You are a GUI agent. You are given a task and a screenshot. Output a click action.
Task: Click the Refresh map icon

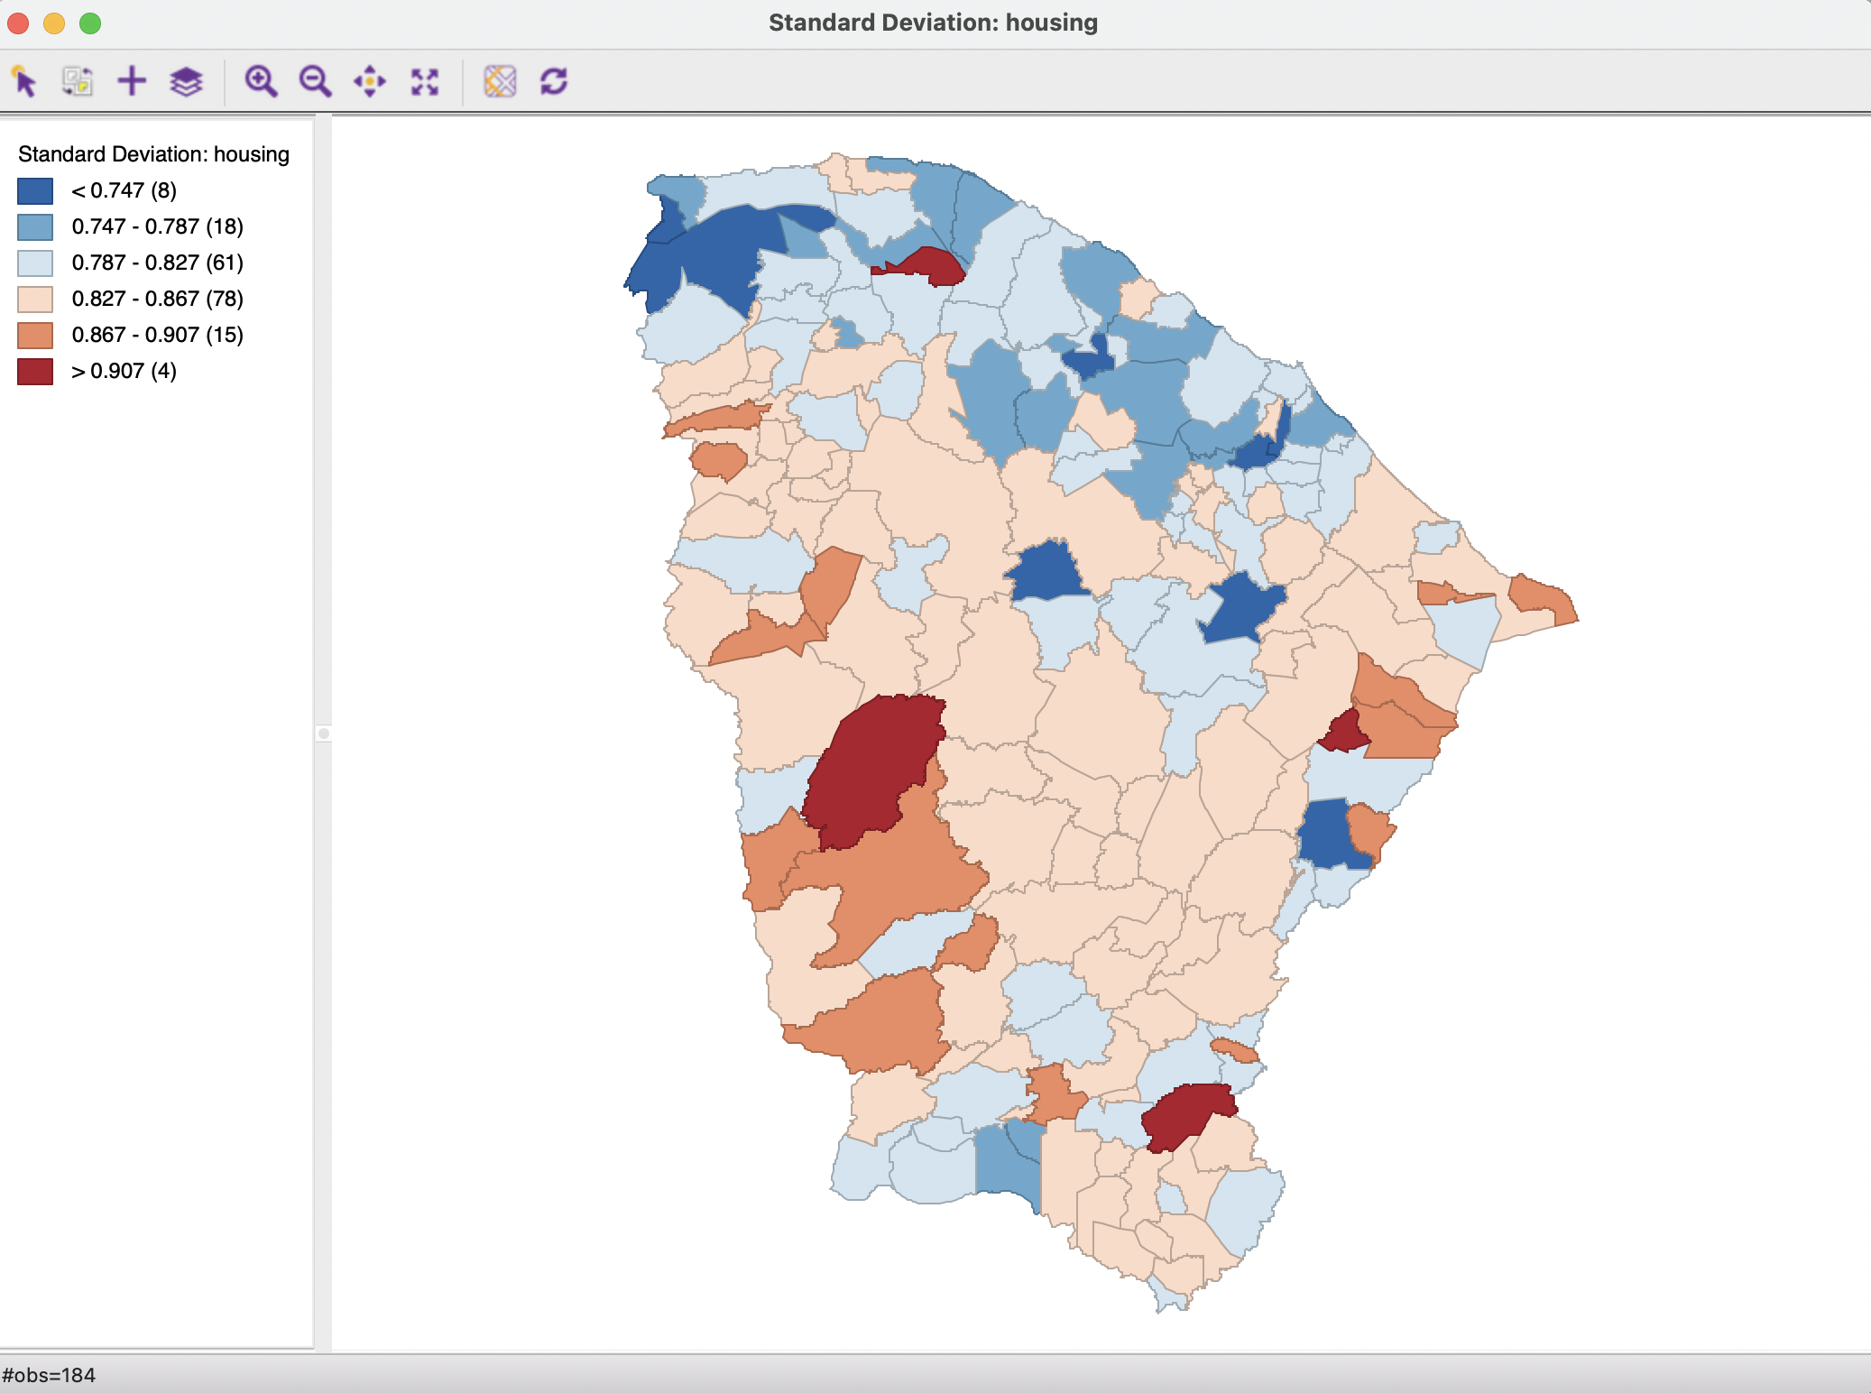pyautogui.click(x=554, y=81)
